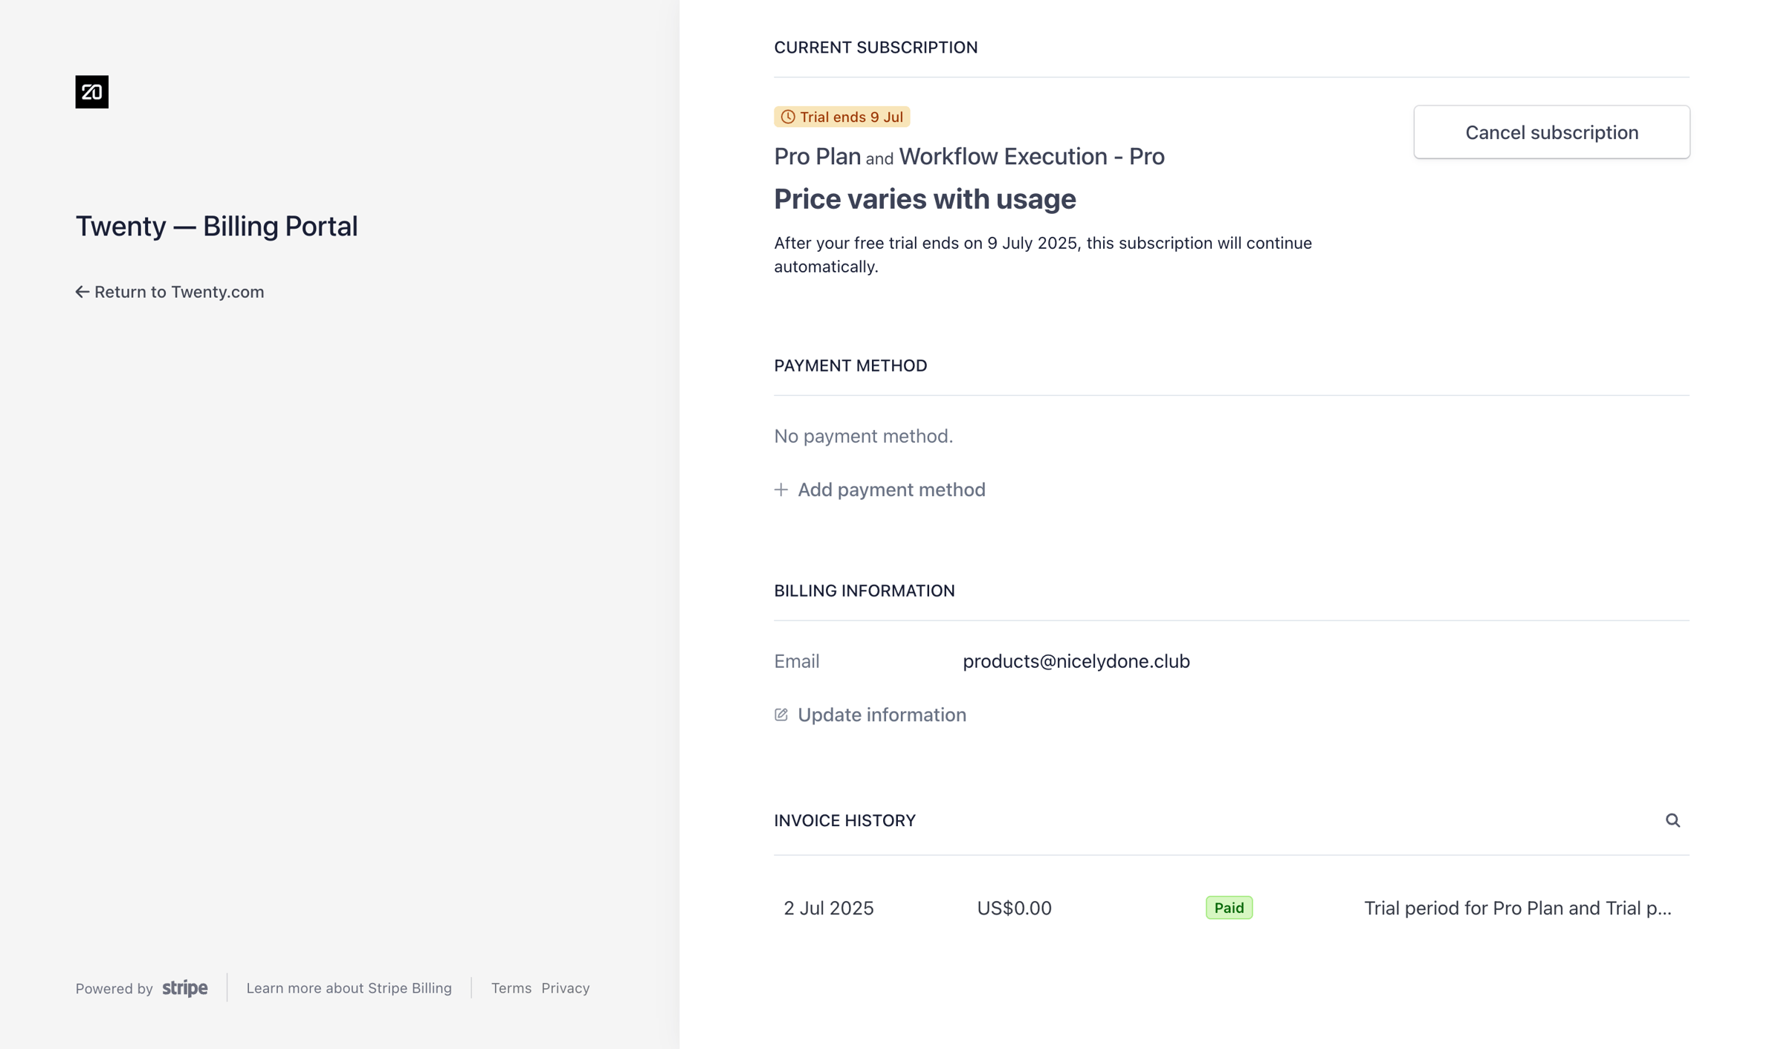
Task: Click the CURRENT SUBSCRIPTION heading
Action: click(876, 48)
